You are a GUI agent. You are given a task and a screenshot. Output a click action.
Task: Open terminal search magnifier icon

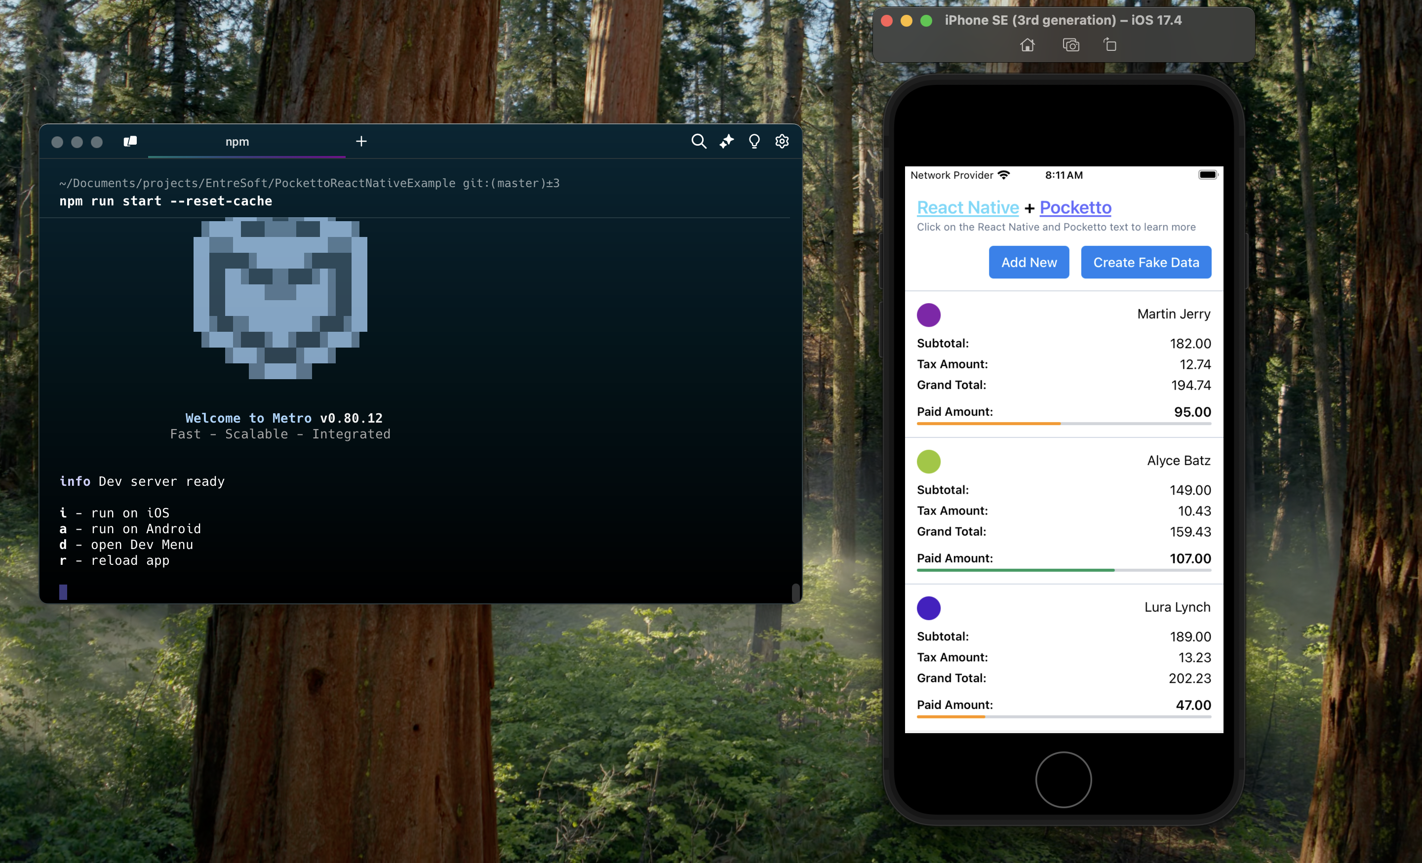tap(698, 141)
